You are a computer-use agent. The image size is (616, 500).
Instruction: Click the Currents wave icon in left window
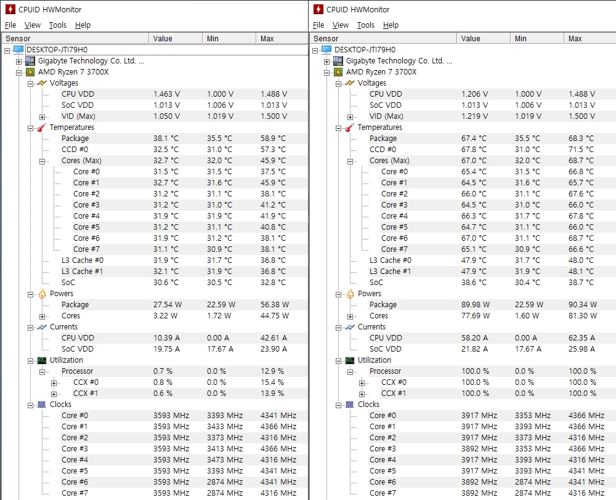pos(42,327)
